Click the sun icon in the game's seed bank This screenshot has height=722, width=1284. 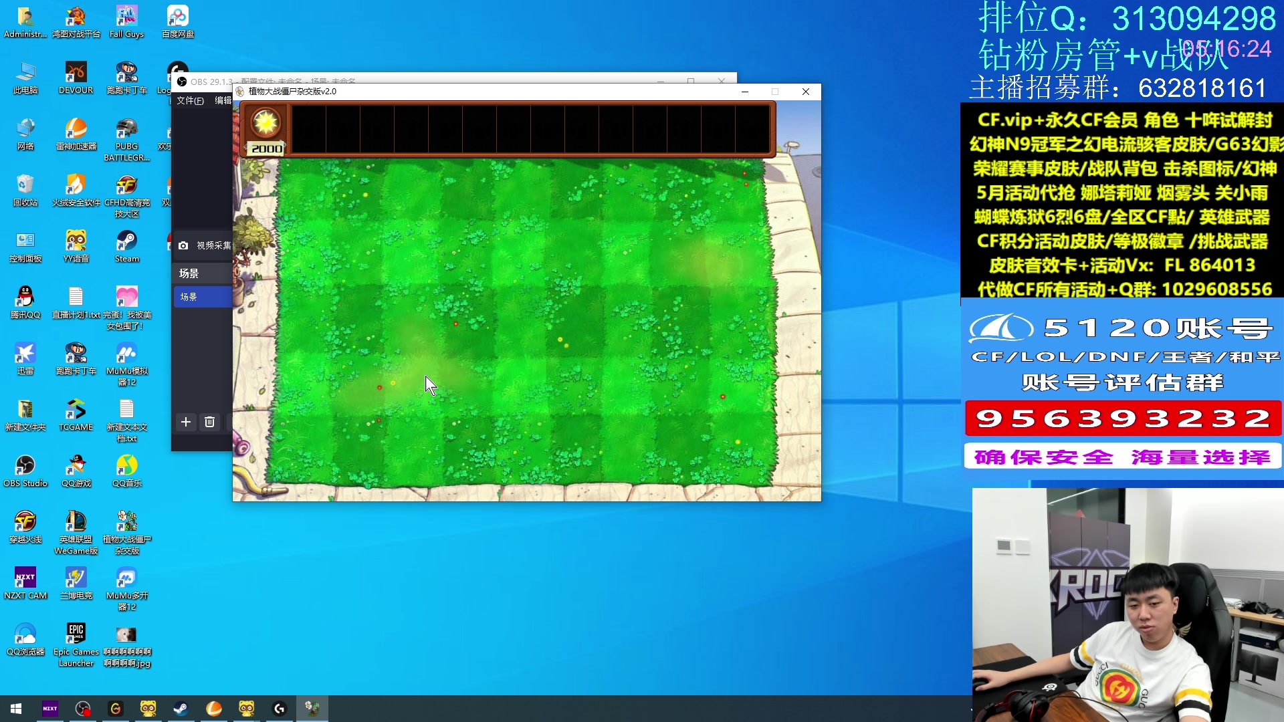[x=265, y=122]
